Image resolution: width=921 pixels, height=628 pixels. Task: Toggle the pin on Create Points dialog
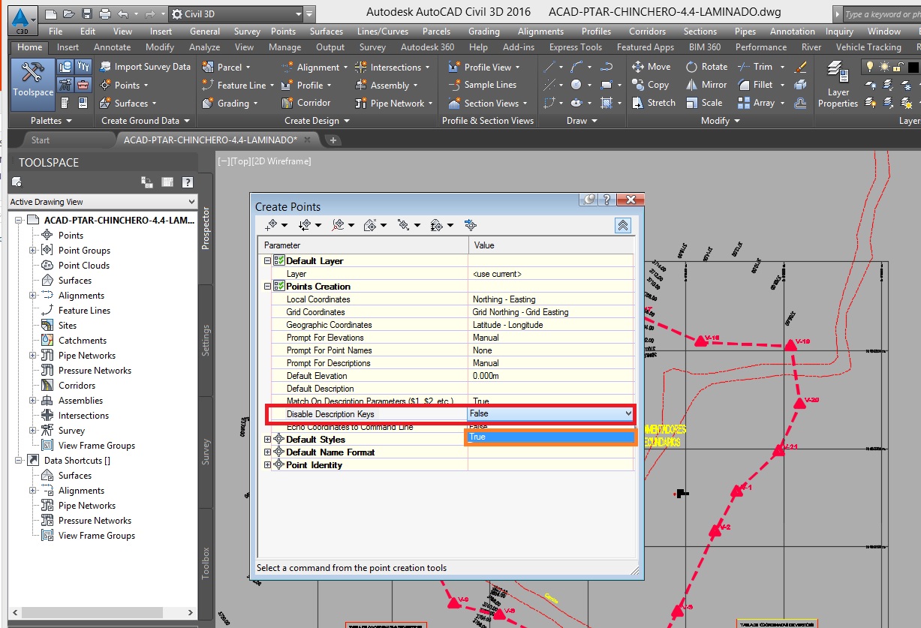click(589, 200)
